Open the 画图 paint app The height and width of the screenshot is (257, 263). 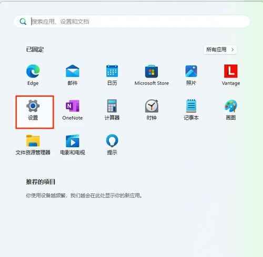(x=231, y=110)
